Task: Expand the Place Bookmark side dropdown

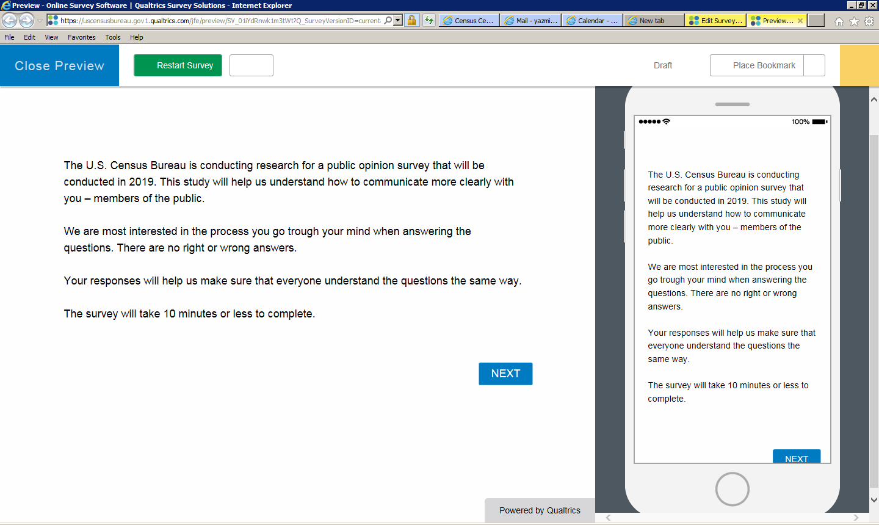Action: (814, 65)
